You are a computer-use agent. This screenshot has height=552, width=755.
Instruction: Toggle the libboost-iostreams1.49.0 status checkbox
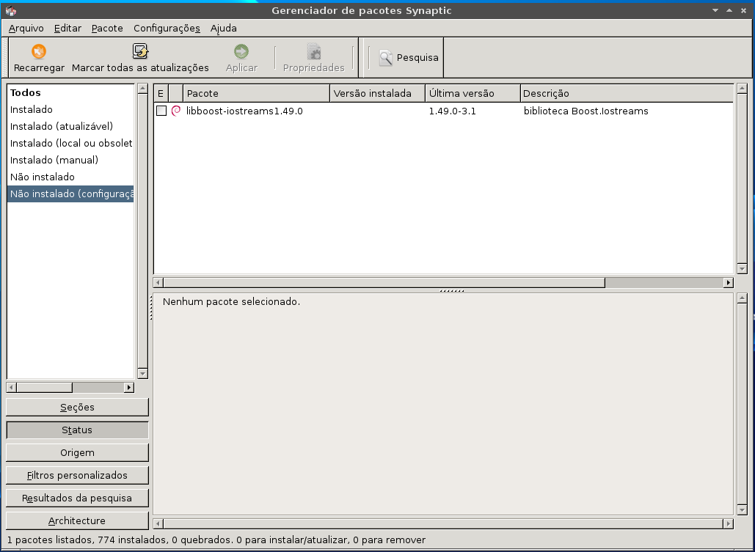(x=161, y=111)
